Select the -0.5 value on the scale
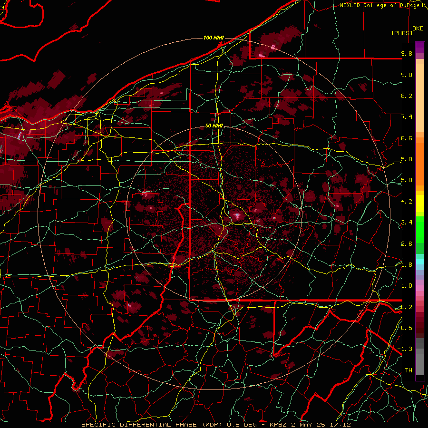 pos(405,328)
